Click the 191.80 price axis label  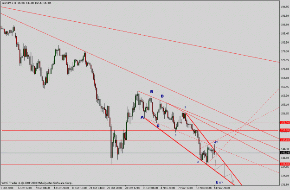pos(285,16)
